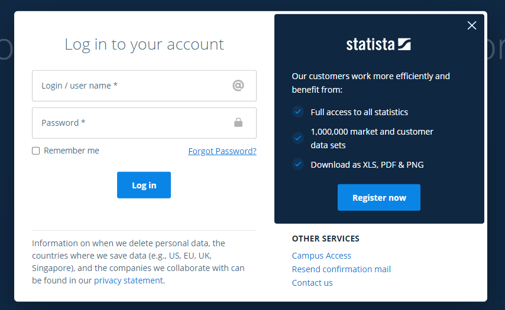Click the Log in to your account heading
505x310 pixels.
point(144,44)
